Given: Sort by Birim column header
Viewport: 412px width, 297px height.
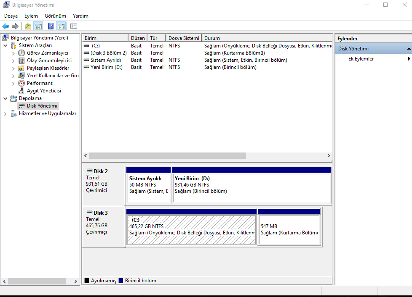Looking at the screenshot, I should 105,38.
